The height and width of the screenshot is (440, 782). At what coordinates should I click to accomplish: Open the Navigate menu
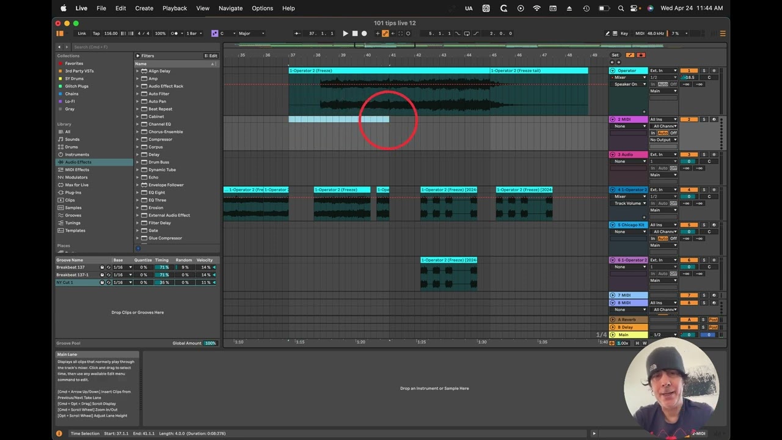pyautogui.click(x=230, y=8)
